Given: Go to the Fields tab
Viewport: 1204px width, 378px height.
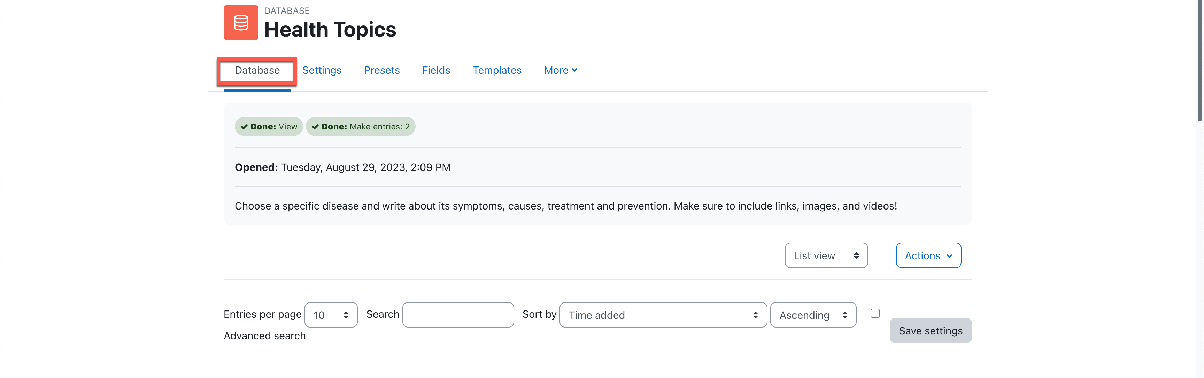Looking at the screenshot, I should pos(436,70).
